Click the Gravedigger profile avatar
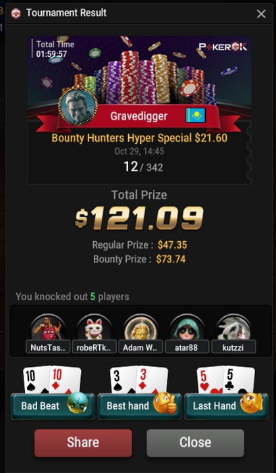The width and height of the screenshot is (276, 473). [78, 105]
